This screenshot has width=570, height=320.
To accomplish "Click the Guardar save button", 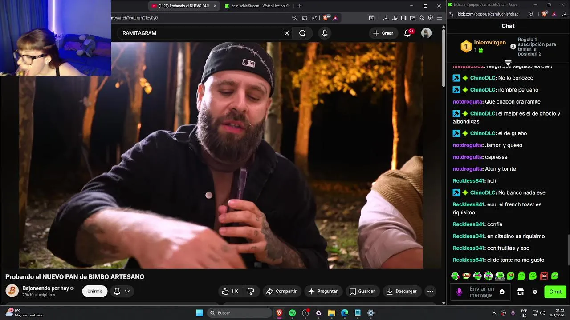I will click(x=362, y=292).
